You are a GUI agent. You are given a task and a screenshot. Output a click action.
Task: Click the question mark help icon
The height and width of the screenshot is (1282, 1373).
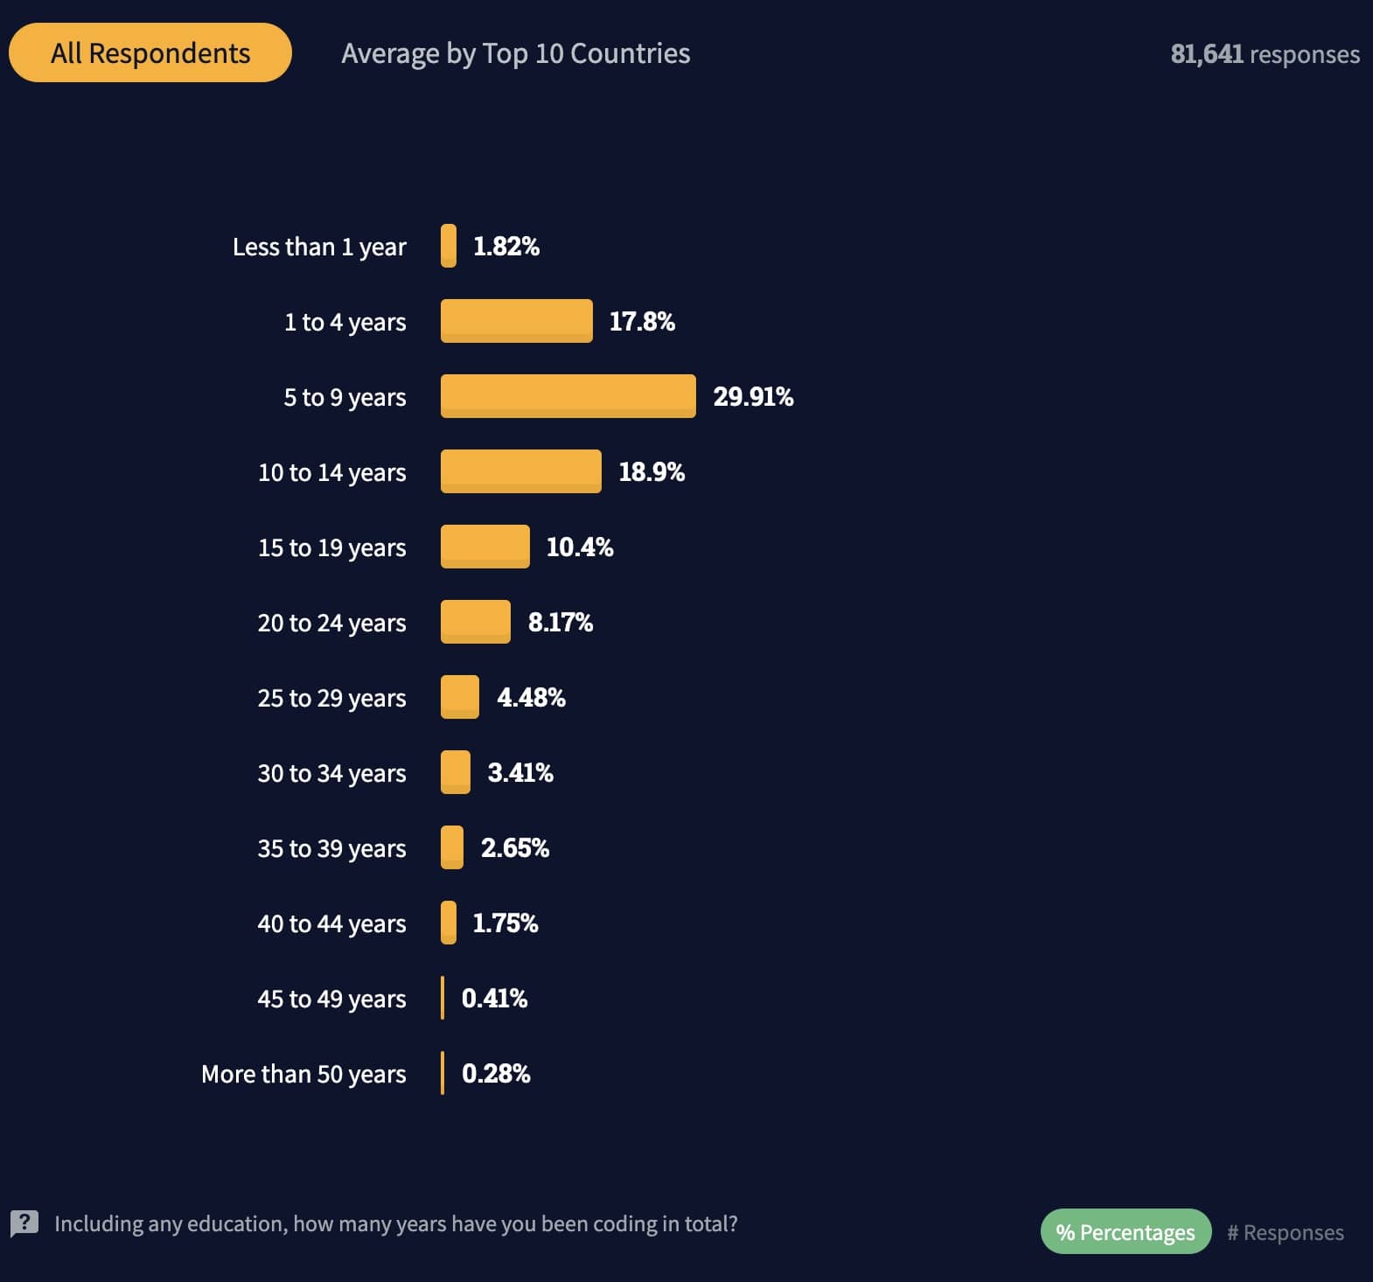pyautogui.click(x=24, y=1223)
